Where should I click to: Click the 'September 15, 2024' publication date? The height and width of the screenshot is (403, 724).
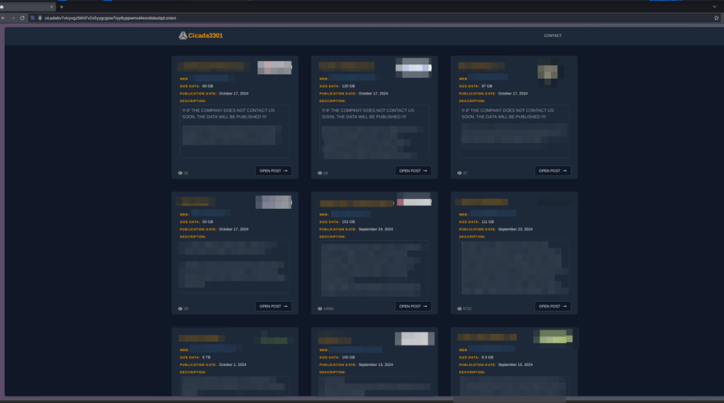click(x=515, y=364)
